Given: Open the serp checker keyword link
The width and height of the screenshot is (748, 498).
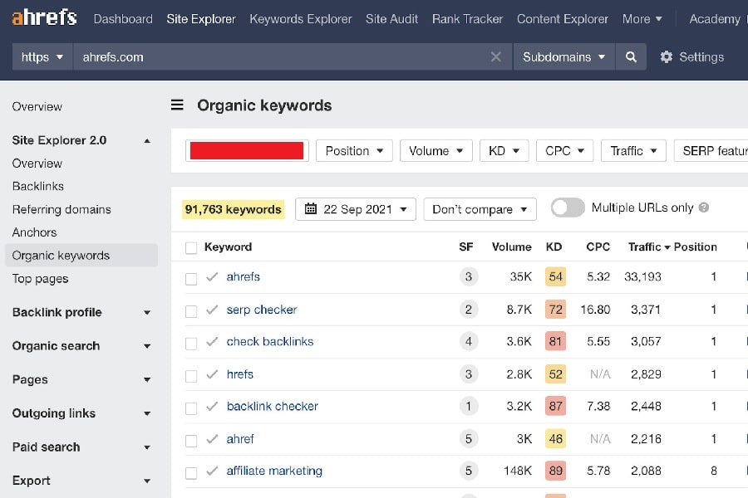Looking at the screenshot, I should 262,310.
